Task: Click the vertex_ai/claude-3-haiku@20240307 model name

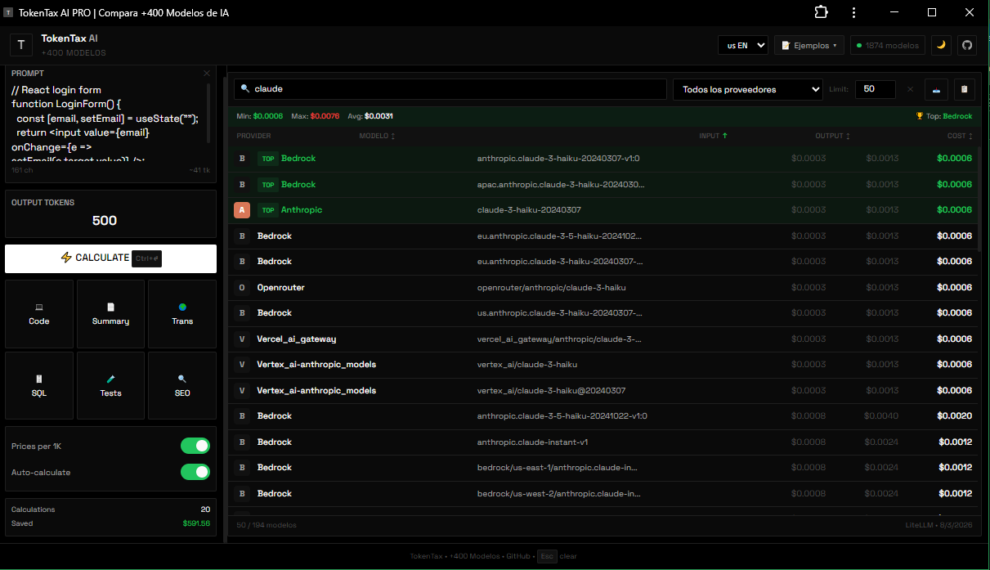Action: click(551, 391)
